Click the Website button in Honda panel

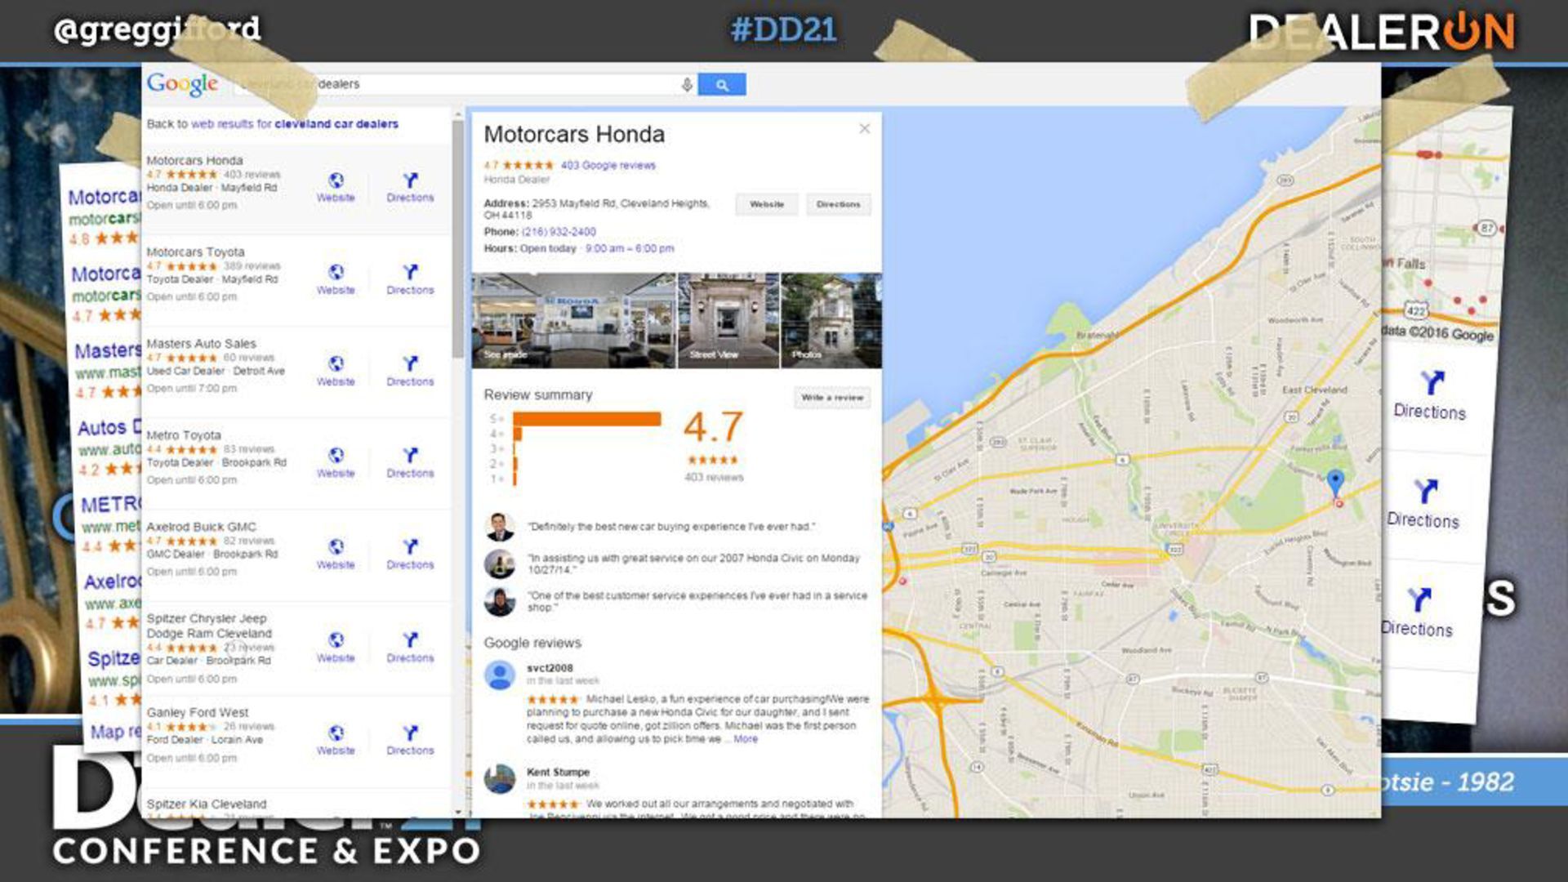tap(767, 204)
